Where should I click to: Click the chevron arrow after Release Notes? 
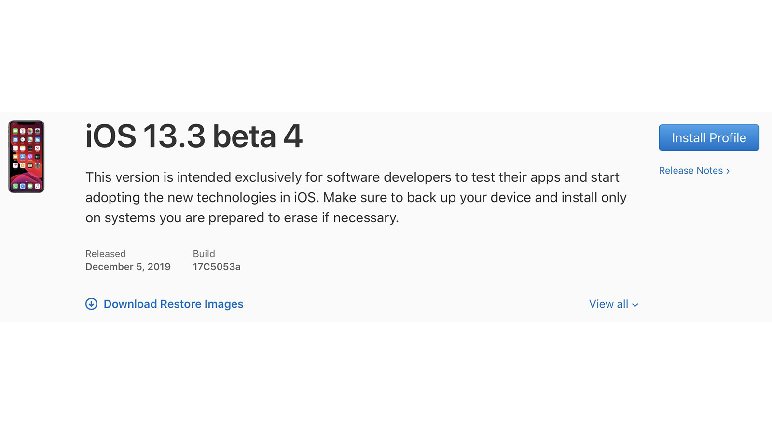coord(728,171)
